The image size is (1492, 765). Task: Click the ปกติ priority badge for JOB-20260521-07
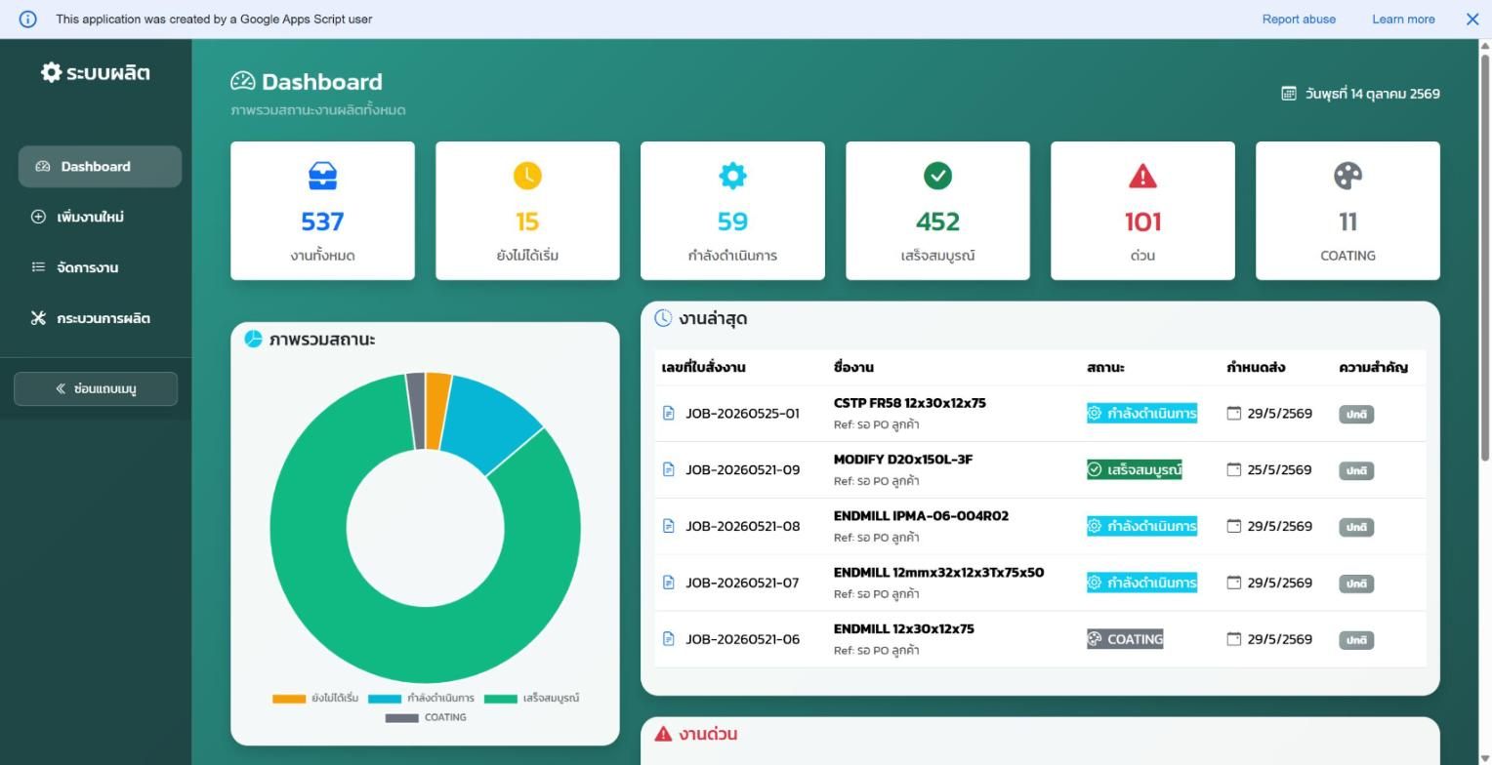1356,584
